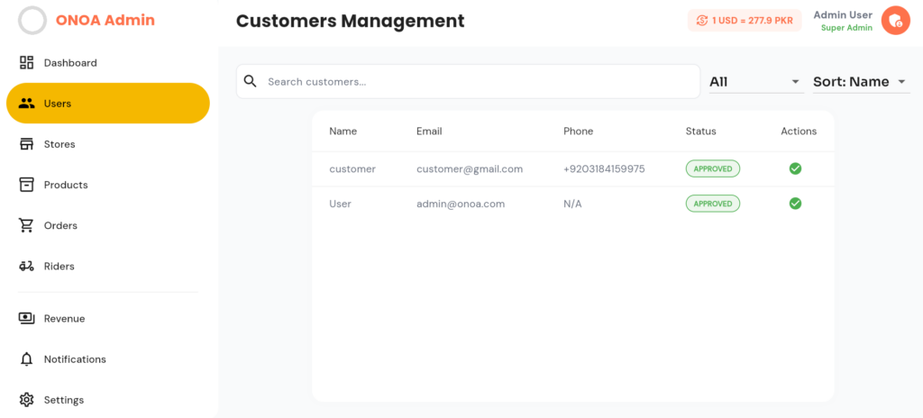Click the ONOA Admin logo circle
Viewport: 923px width, 418px height.
coord(32,21)
